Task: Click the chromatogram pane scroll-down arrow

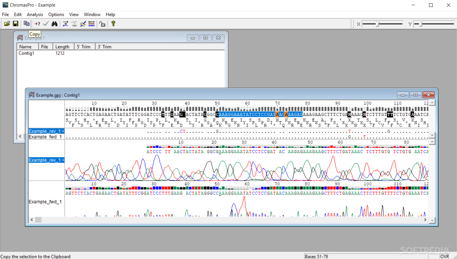Action: pos(432,220)
